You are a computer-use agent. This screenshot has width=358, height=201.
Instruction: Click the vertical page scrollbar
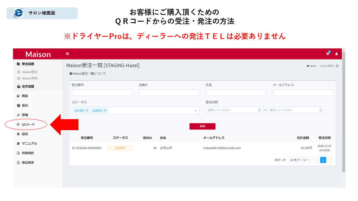click(x=344, y=112)
